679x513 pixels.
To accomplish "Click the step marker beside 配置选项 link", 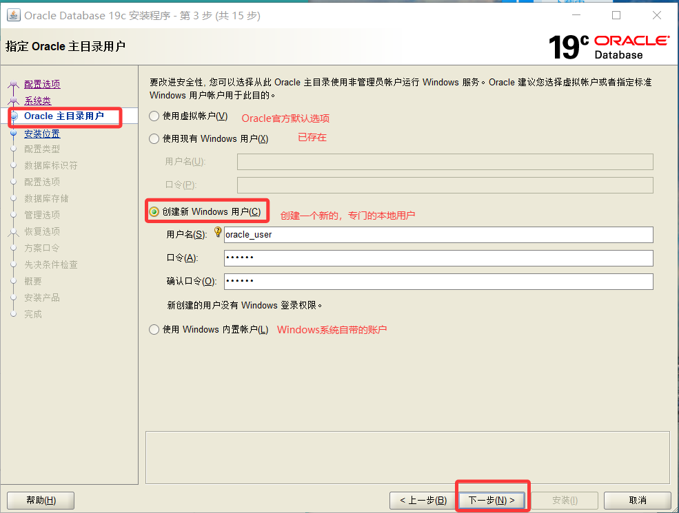I will (x=13, y=84).
